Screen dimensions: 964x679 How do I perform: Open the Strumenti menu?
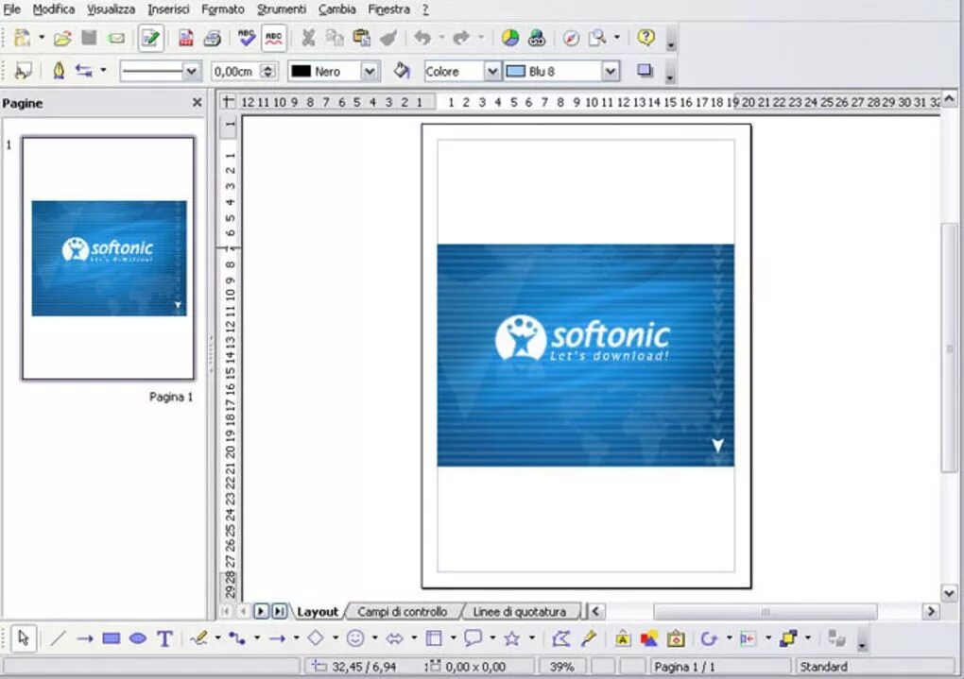[x=281, y=9]
